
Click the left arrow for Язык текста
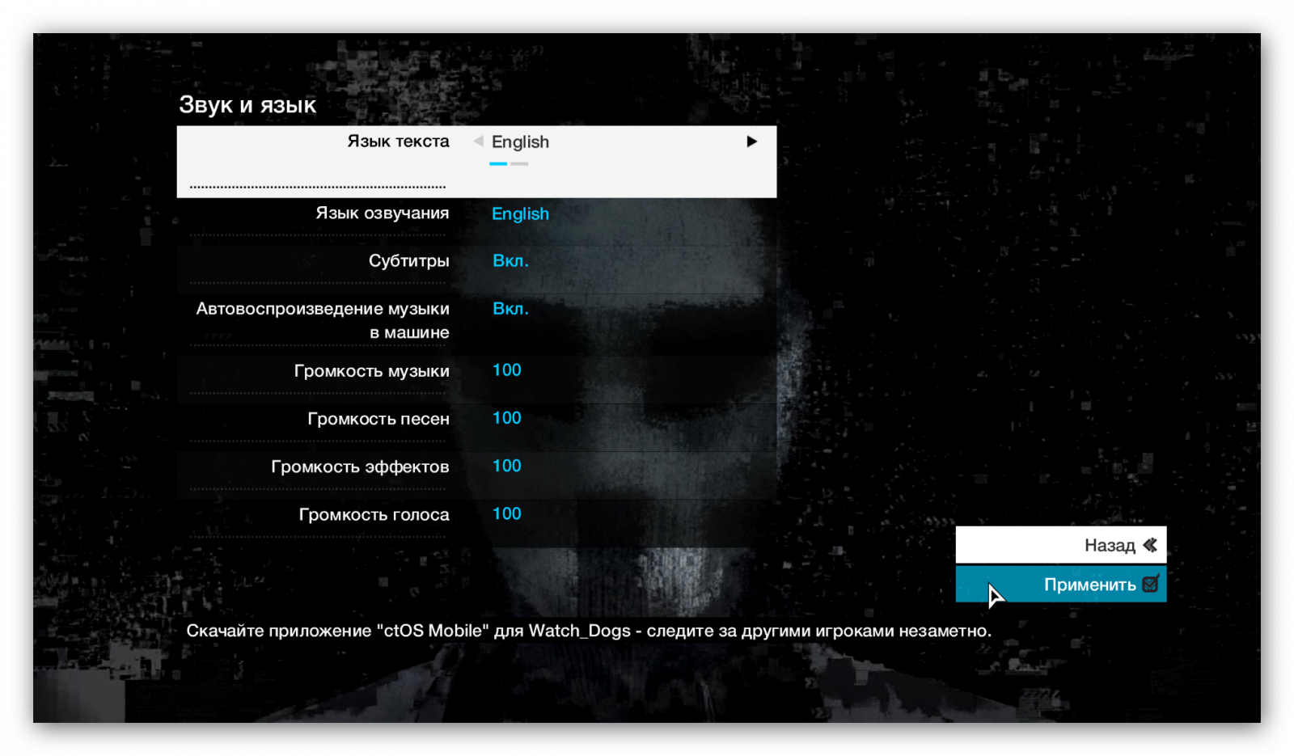click(478, 141)
